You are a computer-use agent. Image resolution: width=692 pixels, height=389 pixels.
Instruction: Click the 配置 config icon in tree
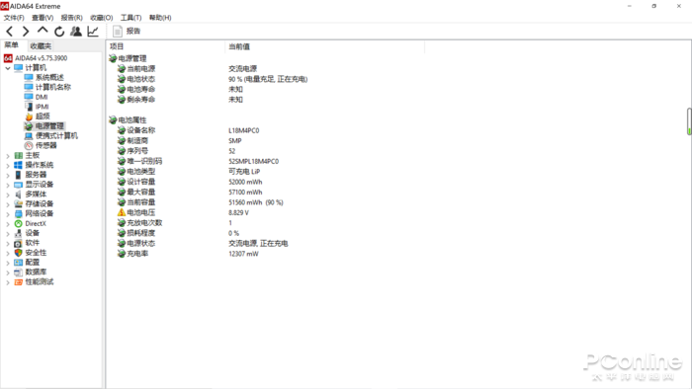18,263
